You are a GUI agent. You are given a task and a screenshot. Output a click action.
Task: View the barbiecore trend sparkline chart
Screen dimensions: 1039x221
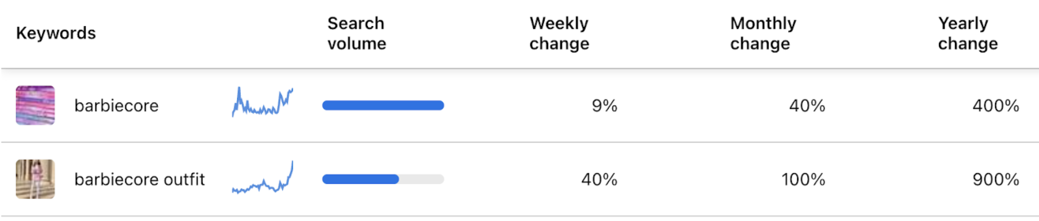point(263,102)
